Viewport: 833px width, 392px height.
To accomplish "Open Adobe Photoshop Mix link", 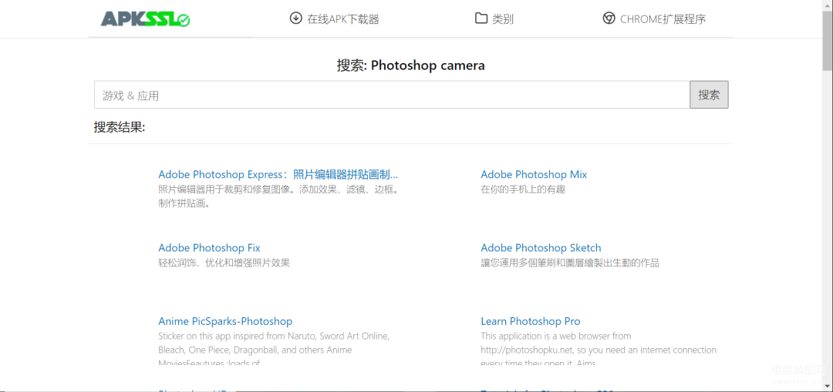I will pyautogui.click(x=534, y=175).
